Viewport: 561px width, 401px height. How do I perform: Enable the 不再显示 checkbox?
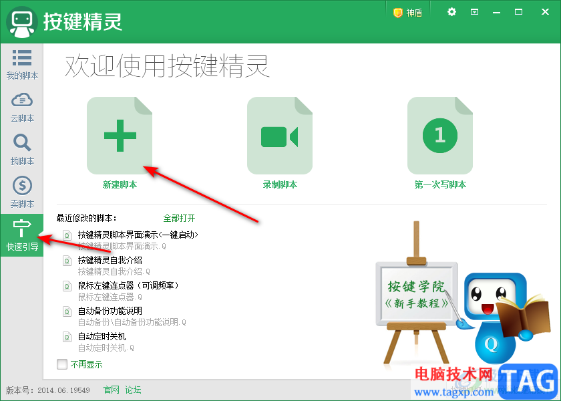pyautogui.click(x=62, y=364)
